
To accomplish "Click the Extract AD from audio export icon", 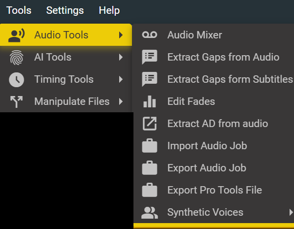I will pyautogui.click(x=149, y=124).
